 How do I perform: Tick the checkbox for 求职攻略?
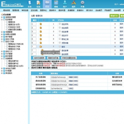pyautogui.click(x=60, y=42)
